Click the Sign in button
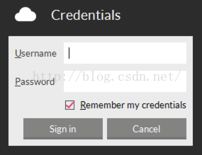This screenshot has width=202, height=155. click(63, 128)
